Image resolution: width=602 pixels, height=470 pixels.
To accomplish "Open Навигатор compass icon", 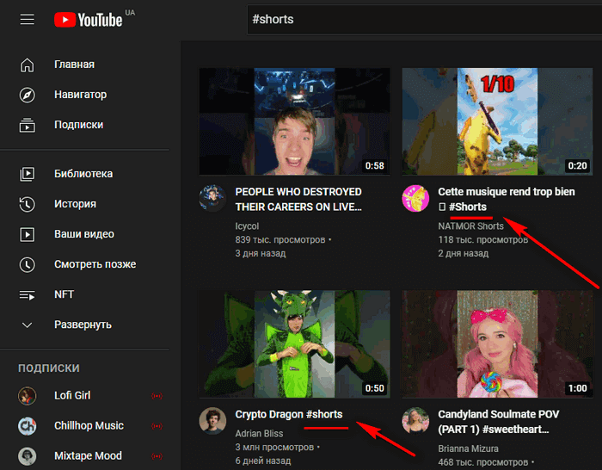I will coord(28,95).
